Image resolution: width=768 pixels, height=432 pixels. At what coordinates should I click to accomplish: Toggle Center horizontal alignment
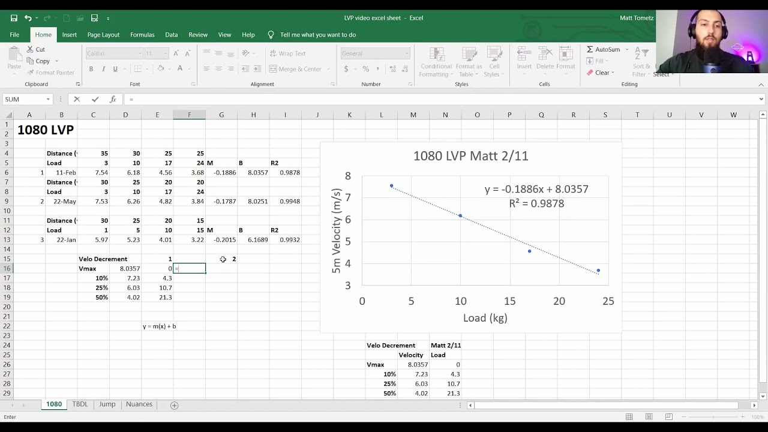(x=218, y=69)
